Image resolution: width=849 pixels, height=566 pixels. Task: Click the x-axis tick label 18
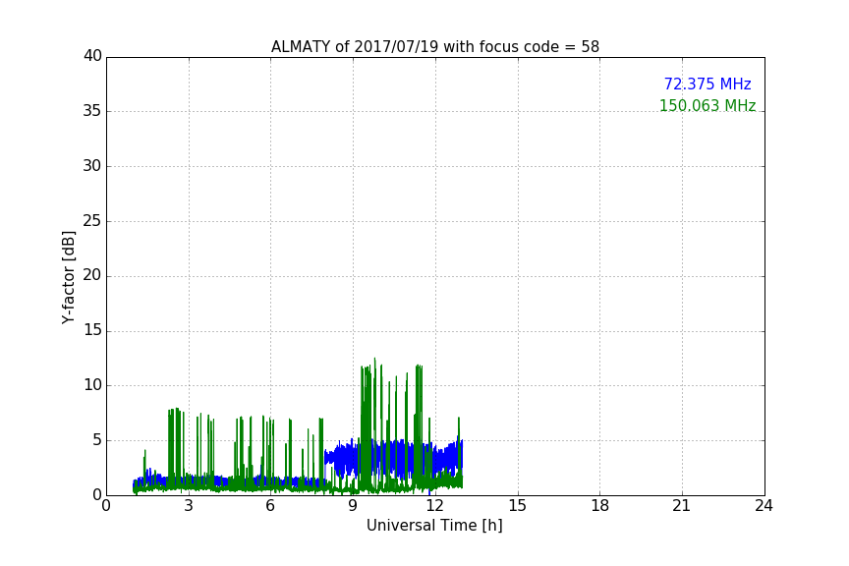click(x=599, y=506)
